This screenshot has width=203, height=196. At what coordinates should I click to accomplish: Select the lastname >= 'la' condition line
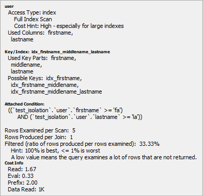coord(80,117)
